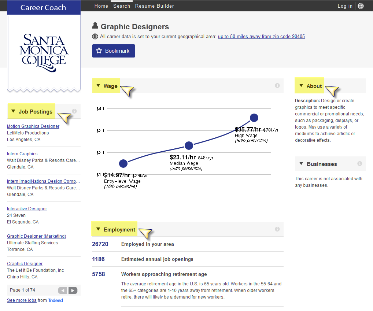The width and height of the screenshot is (373, 311).
Task: Collapse the Businesses section
Action: click(x=301, y=164)
